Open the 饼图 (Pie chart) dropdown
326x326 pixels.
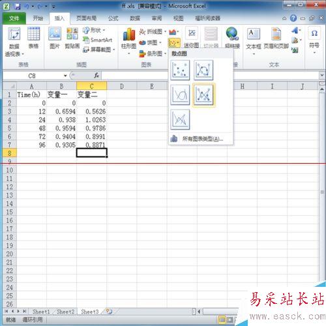coord(151,42)
